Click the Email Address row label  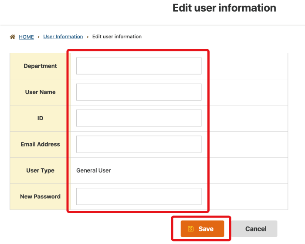click(x=40, y=144)
